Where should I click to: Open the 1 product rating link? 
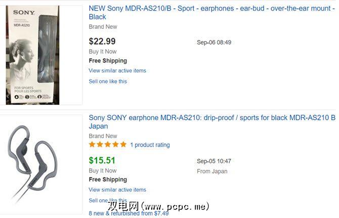click(150, 145)
